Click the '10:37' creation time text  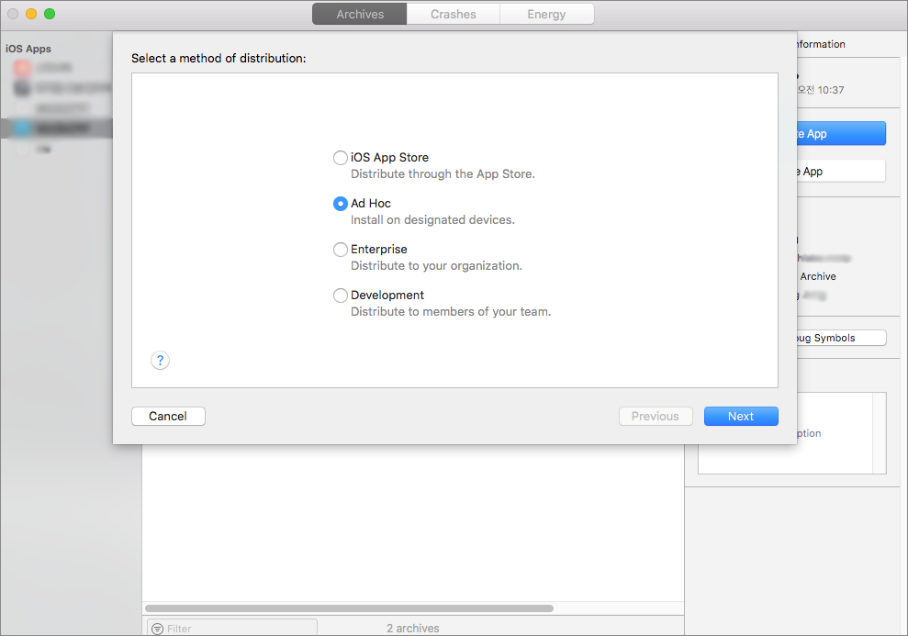click(830, 90)
